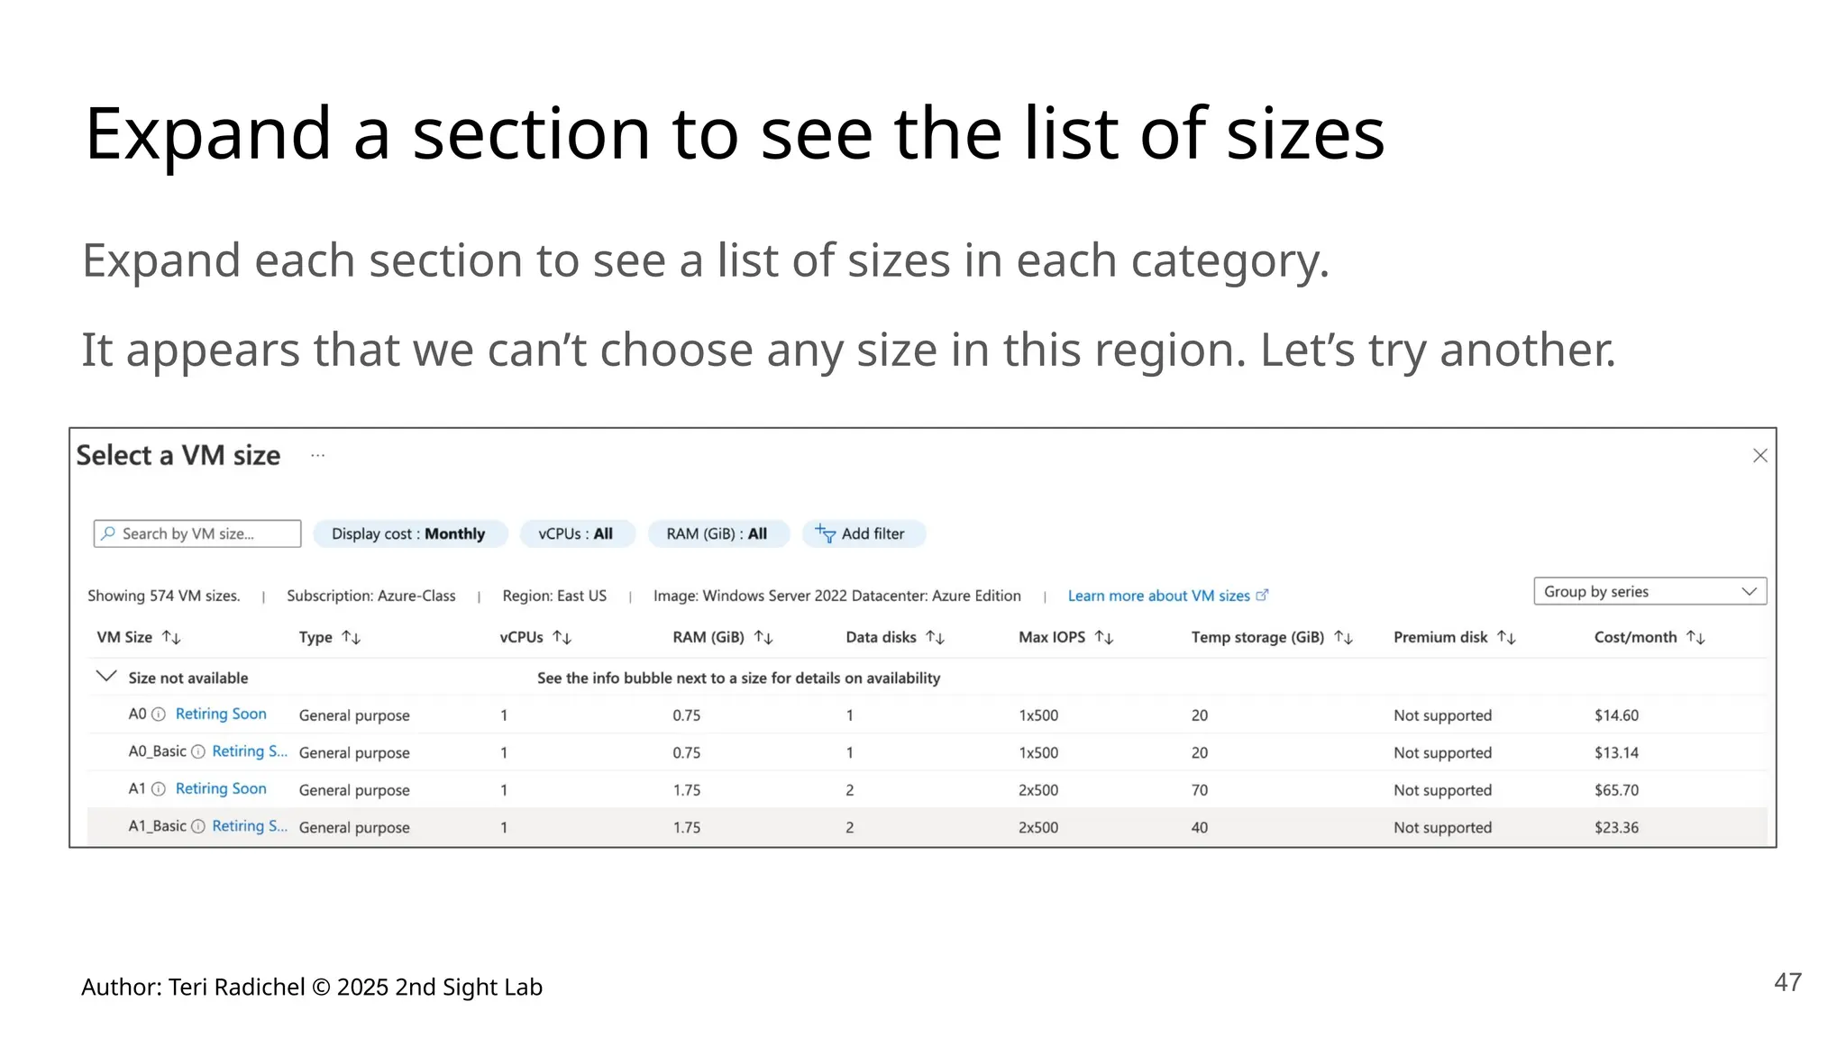Select the A1 size row name
The image size is (1846, 1038).
[x=137, y=788]
